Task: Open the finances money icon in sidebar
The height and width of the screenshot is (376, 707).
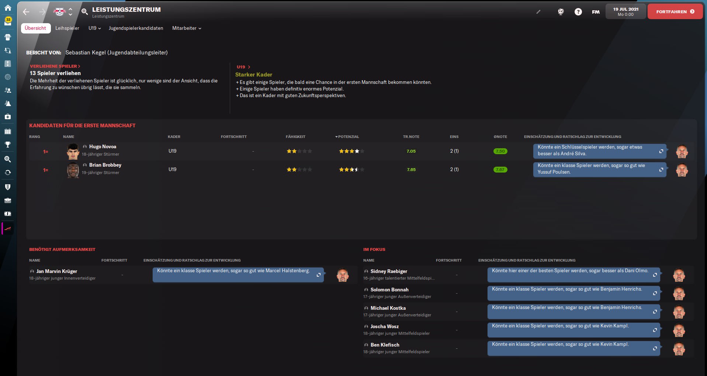Action: 8,214
